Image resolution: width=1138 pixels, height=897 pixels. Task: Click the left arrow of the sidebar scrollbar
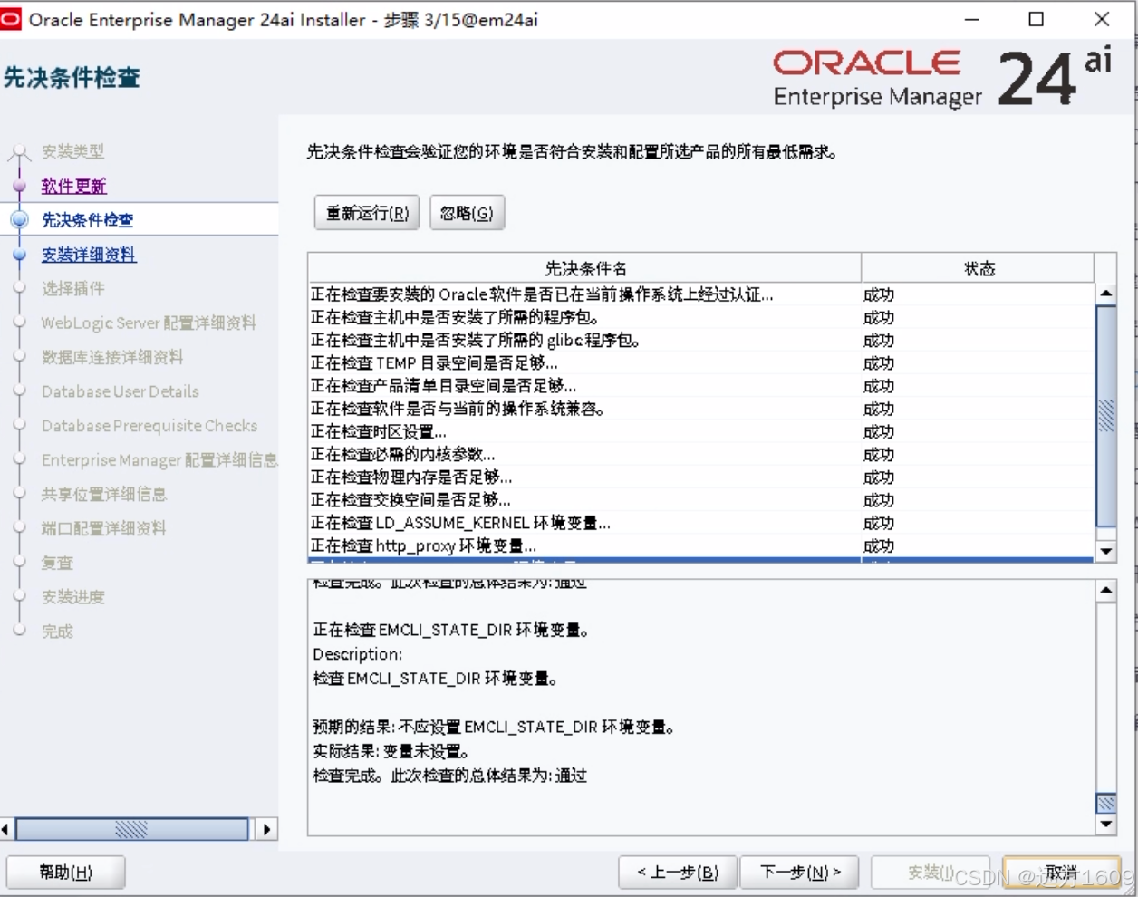7,828
